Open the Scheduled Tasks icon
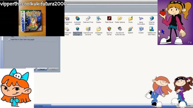The width and height of the screenshot is (193, 108). (99, 31)
